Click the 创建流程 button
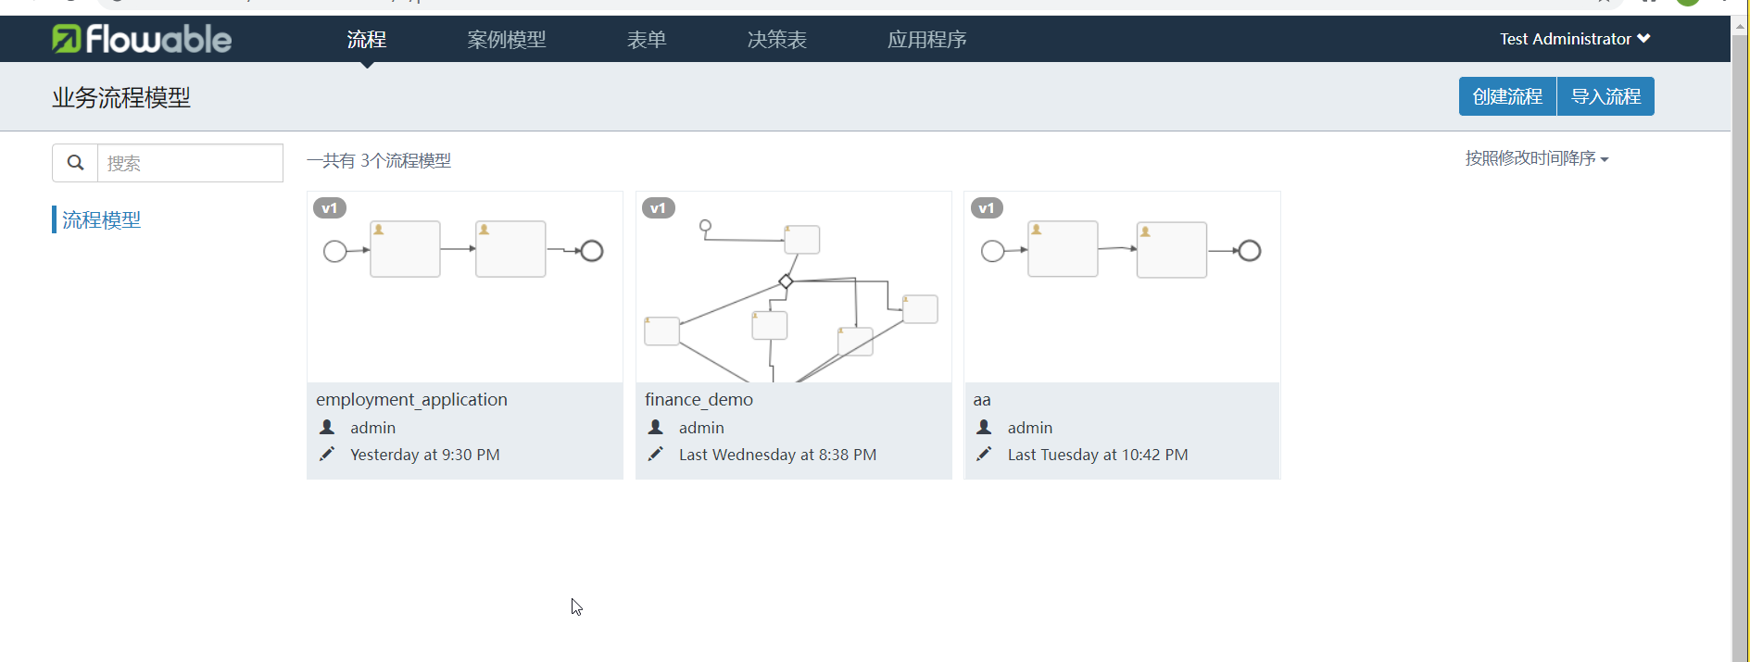Viewport: 1750px width, 662px height. click(1506, 95)
